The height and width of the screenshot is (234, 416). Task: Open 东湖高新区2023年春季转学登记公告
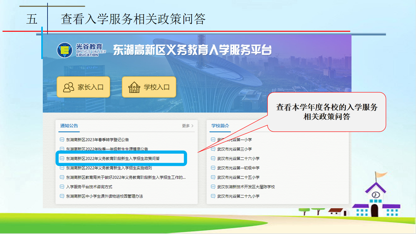[97, 140]
